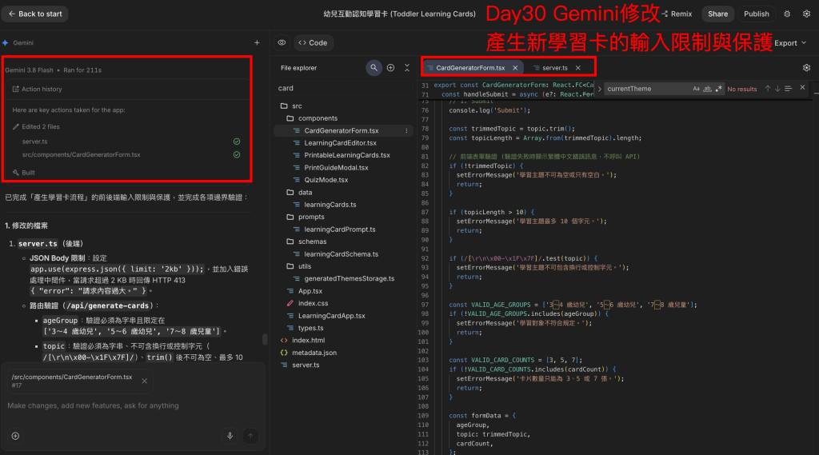
Task: Close the find bar
Action: click(803, 88)
